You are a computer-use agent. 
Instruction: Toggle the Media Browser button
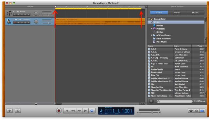(202, 111)
